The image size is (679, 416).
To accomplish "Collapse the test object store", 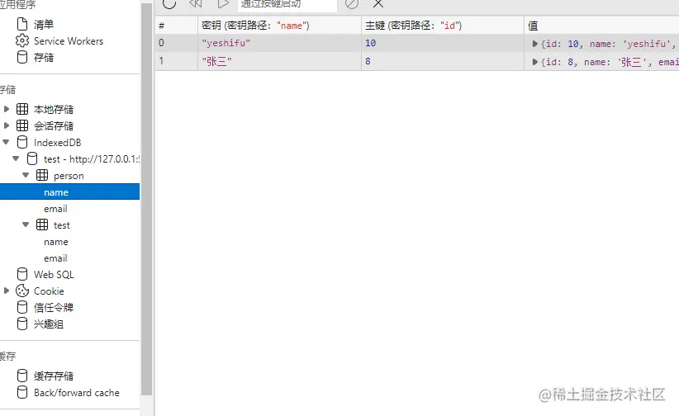I will [x=26, y=225].
